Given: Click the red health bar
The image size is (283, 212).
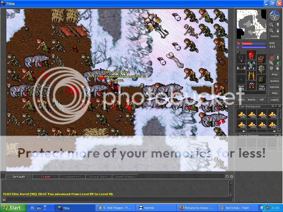Looking at the screenshot, I should 254,43.
